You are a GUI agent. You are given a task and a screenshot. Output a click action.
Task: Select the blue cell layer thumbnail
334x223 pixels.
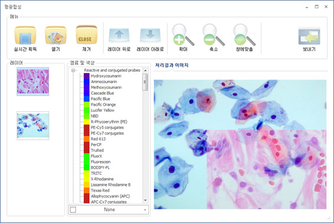click(x=33, y=125)
